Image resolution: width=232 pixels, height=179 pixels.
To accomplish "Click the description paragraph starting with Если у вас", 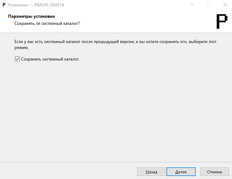I will tap(116, 44).
